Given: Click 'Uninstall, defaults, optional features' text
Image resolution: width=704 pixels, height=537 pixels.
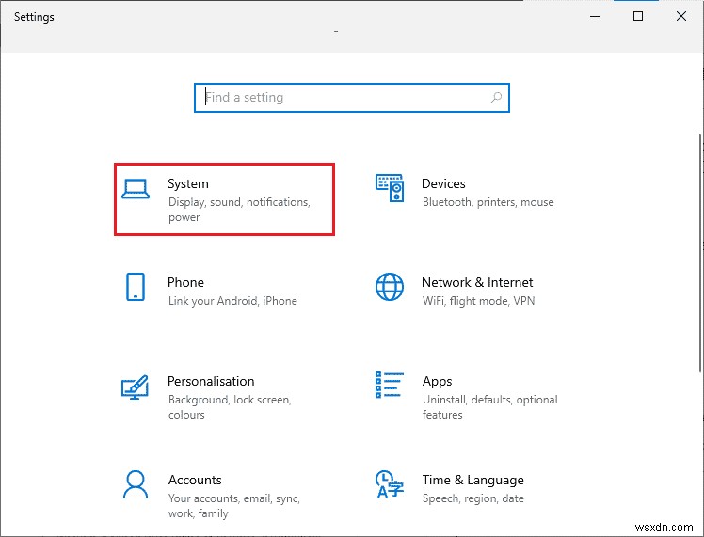Looking at the screenshot, I should [x=489, y=407].
